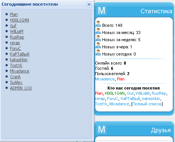Click the user icon beside Новых сегодня
The height and width of the screenshot is (142, 175).
pyautogui.click(x=98, y=52)
